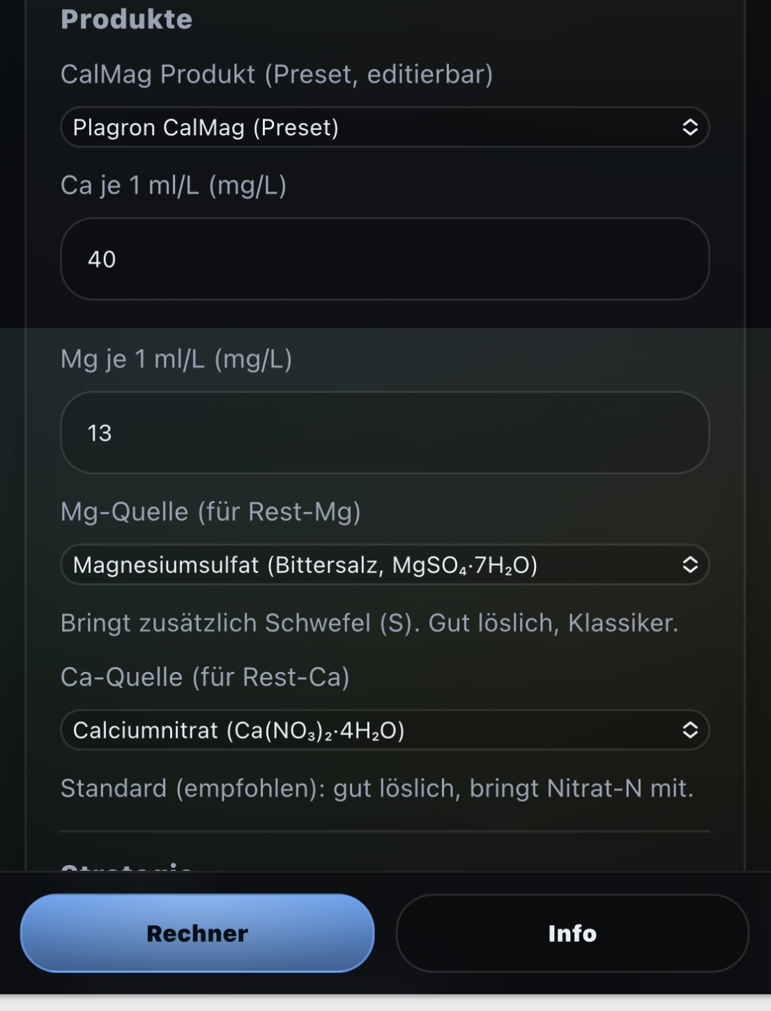This screenshot has height=1011, width=771.
Task: Switch to the Rechner tab
Action: (x=197, y=933)
